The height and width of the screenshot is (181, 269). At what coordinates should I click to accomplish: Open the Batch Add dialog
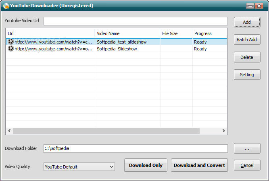[x=247, y=40]
